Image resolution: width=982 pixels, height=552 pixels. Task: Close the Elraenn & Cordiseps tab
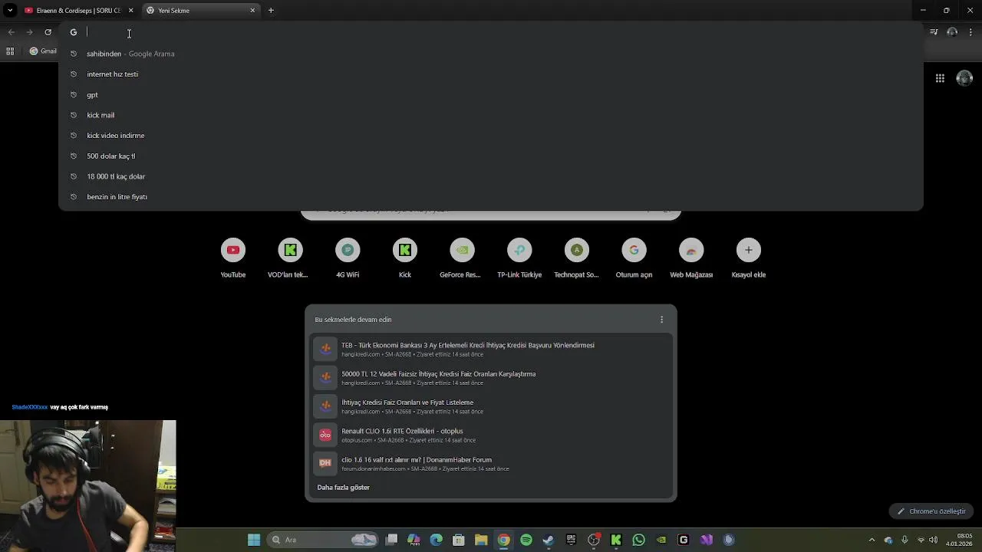click(x=130, y=10)
